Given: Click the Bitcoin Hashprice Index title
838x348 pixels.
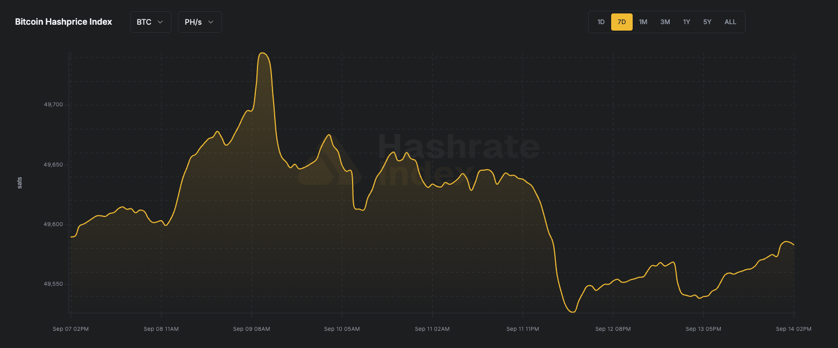Looking at the screenshot, I should (x=63, y=22).
